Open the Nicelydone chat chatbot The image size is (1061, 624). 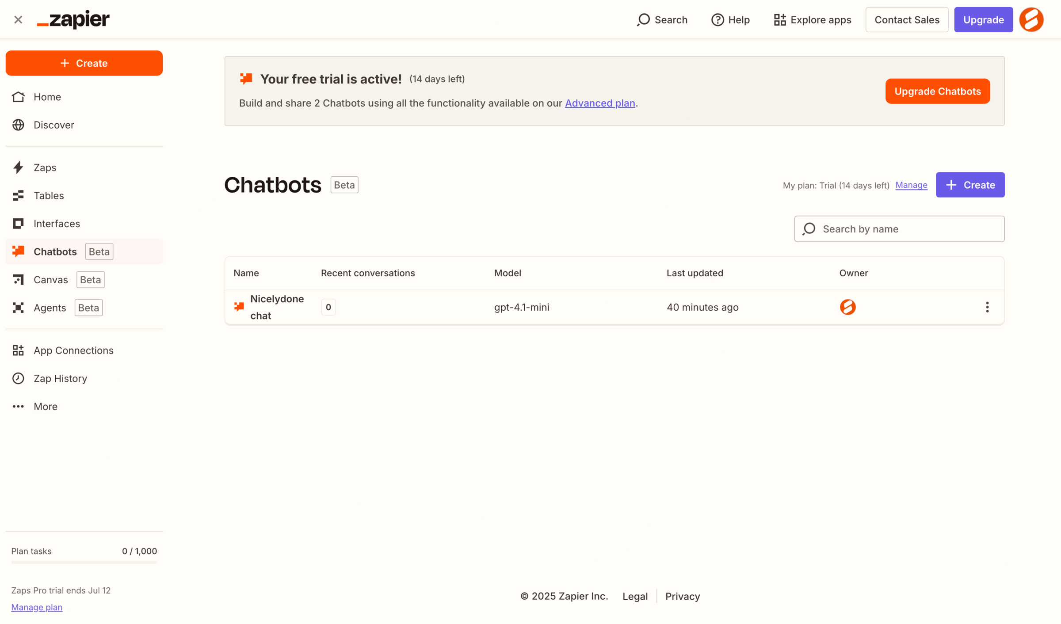pyautogui.click(x=277, y=307)
